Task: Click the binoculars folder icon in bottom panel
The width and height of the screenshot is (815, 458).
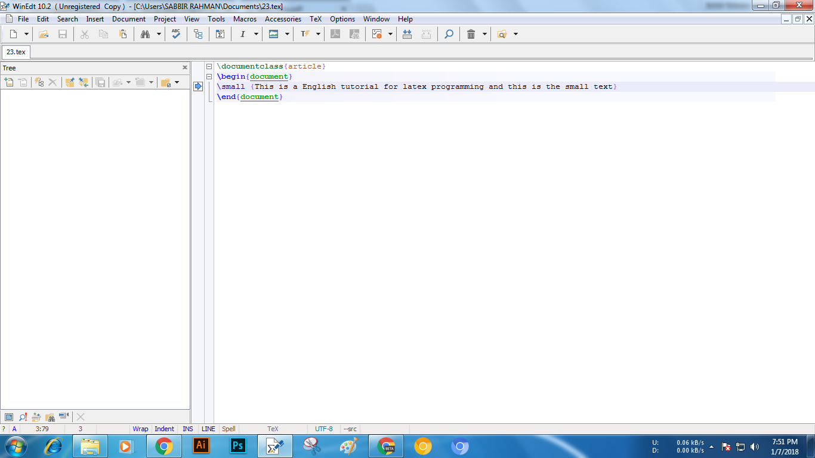Action: (50, 417)
